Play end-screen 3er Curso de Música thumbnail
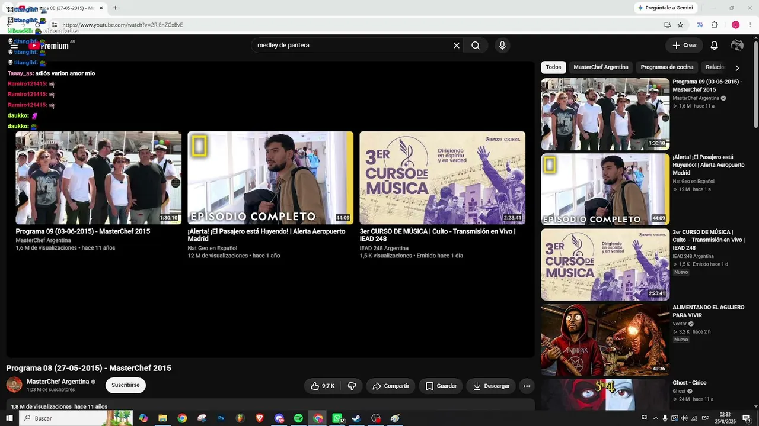This screenshot has width=759, height=426. [x=442, y=177]
